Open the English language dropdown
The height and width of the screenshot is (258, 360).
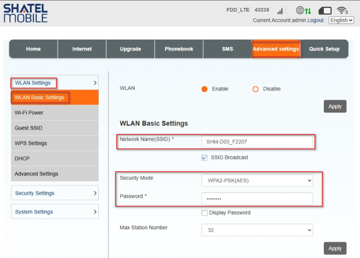341,20
